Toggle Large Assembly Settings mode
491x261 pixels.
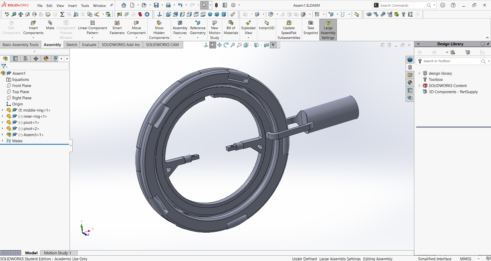pyautogui.click(x=328, y=30)
